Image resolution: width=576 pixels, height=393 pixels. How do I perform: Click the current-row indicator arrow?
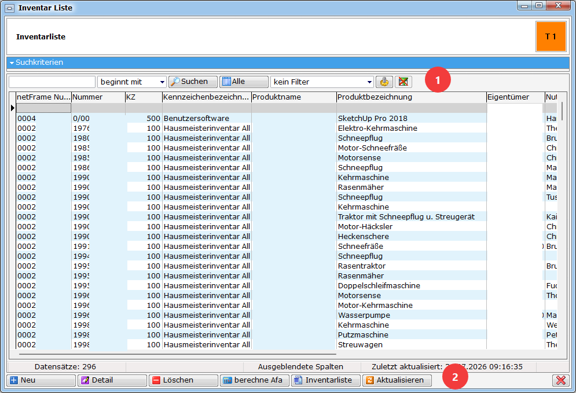click(13, 108)
